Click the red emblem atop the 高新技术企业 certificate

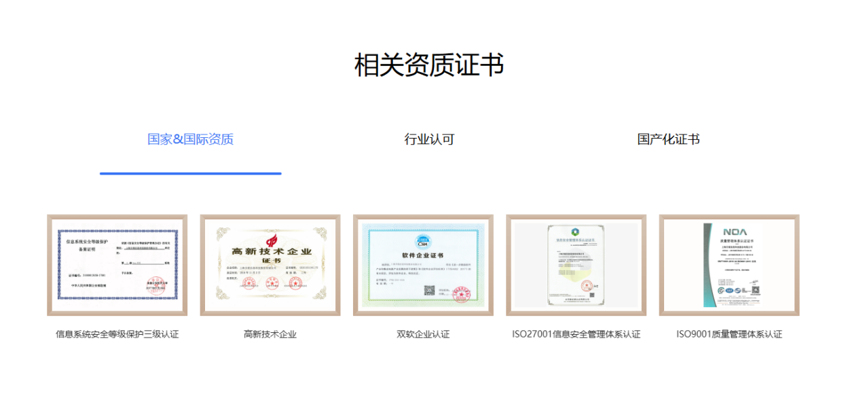click(271, 240)
